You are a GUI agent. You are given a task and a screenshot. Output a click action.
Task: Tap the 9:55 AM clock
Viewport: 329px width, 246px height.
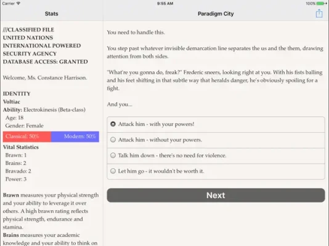coord(165,3)
